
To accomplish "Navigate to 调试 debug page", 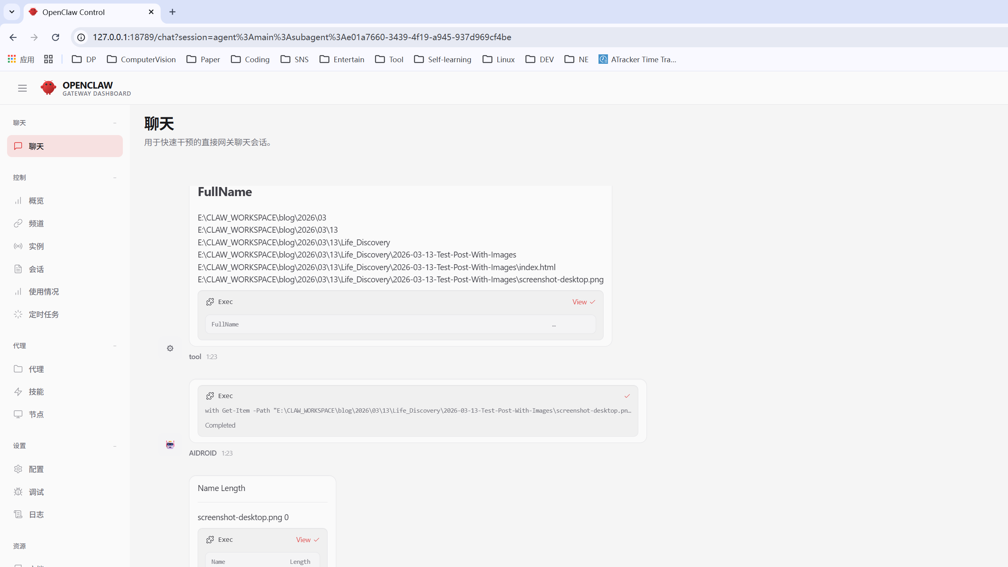I will (36, 492).
